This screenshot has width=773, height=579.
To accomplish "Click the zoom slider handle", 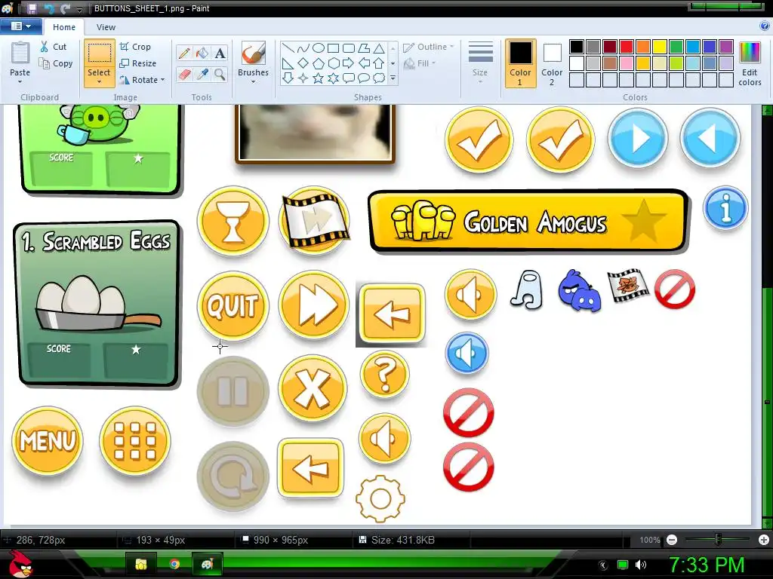I will (x=718, y=540).
